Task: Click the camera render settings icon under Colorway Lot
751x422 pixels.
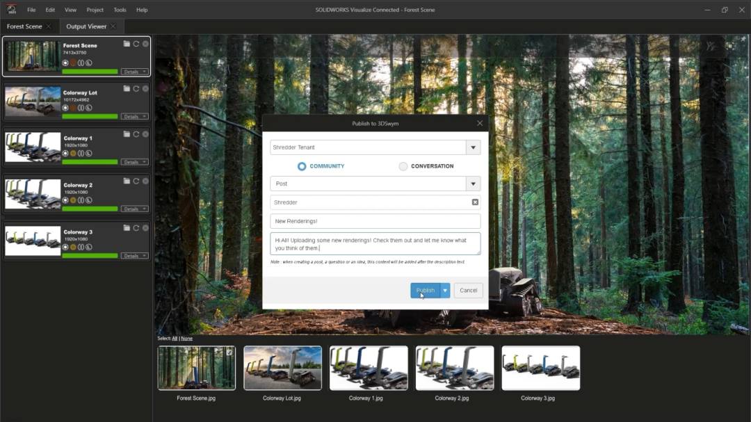Action: click(65, 108)
